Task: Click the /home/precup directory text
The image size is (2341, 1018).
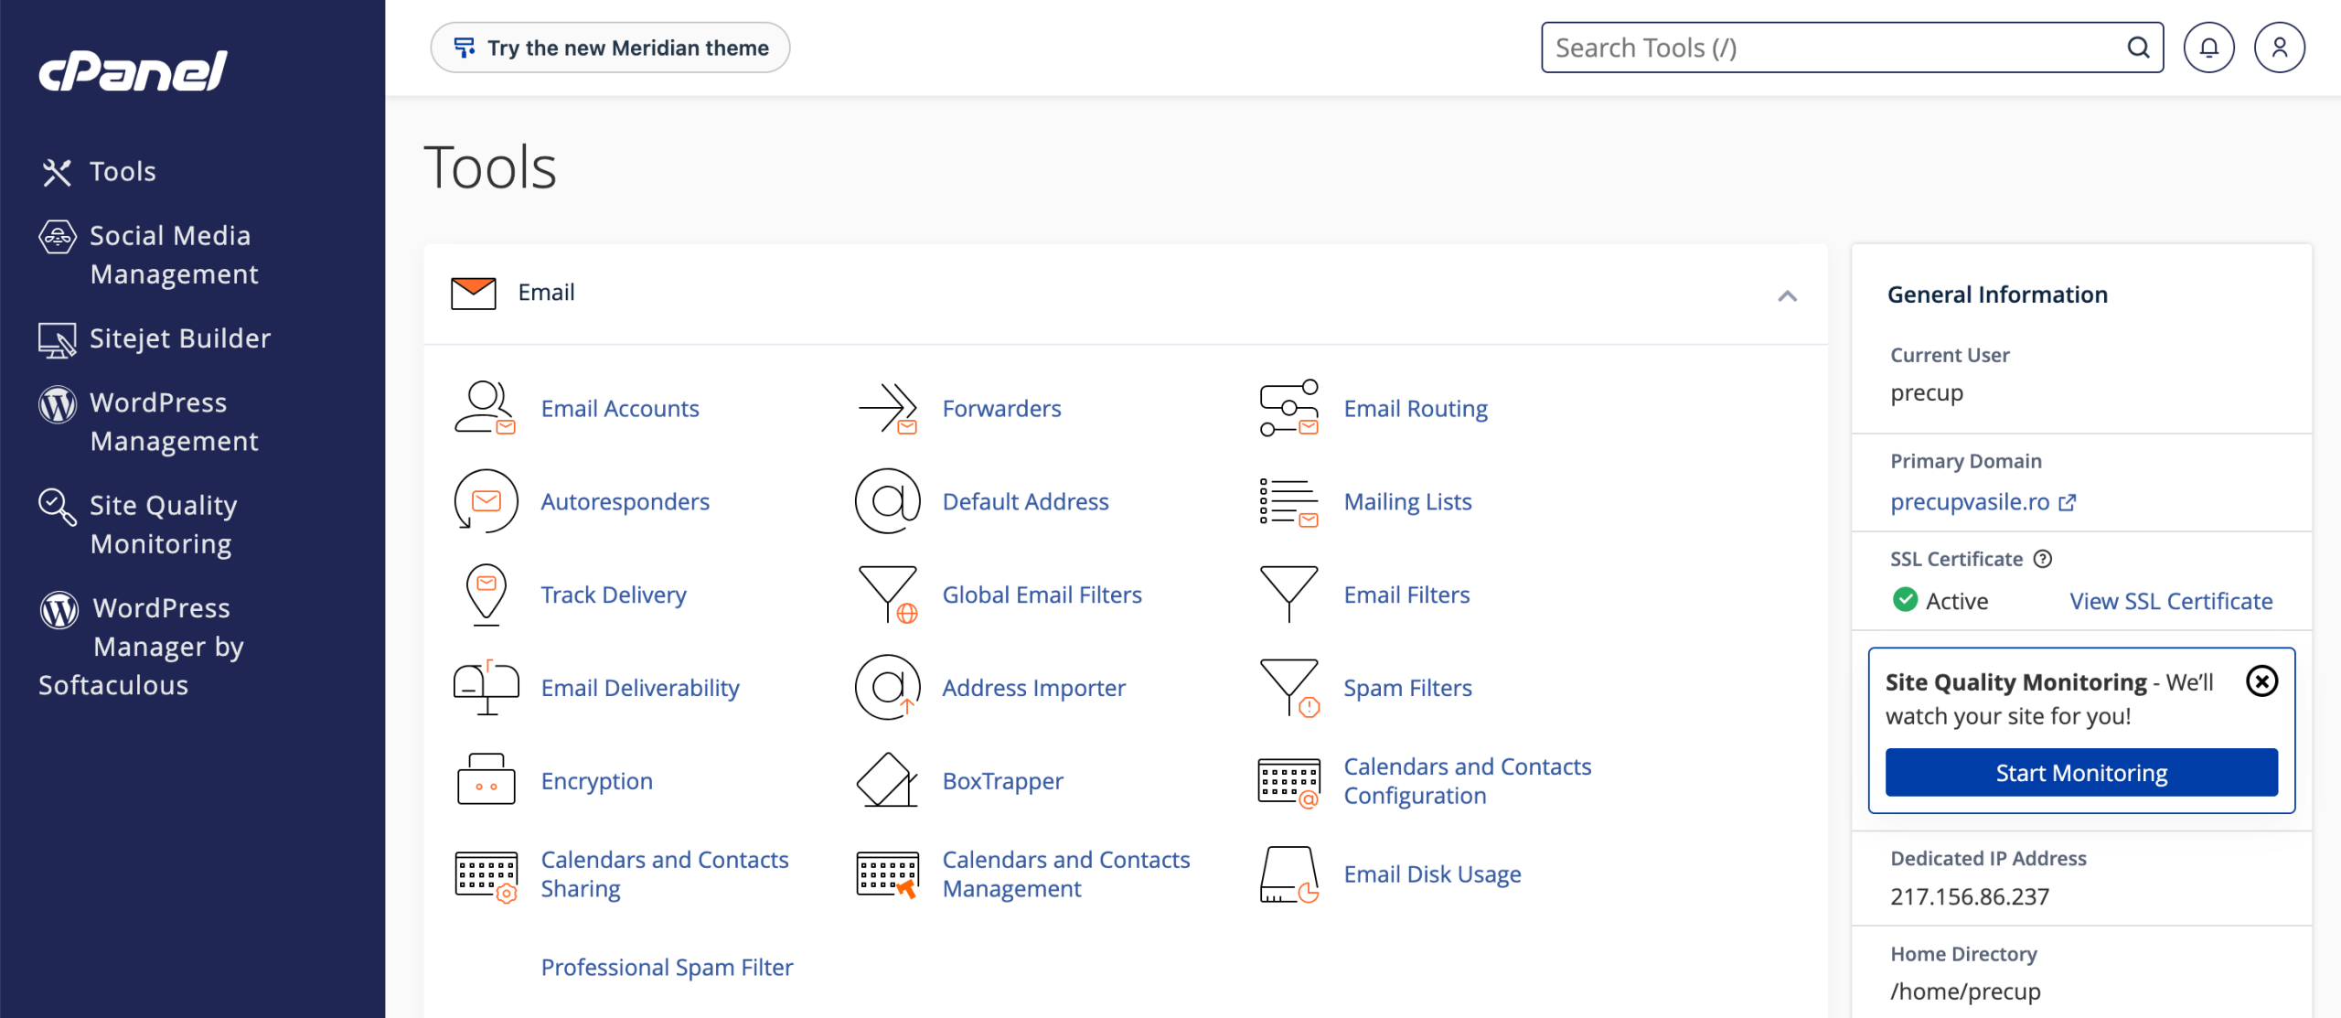Action: coord(1965,991)
